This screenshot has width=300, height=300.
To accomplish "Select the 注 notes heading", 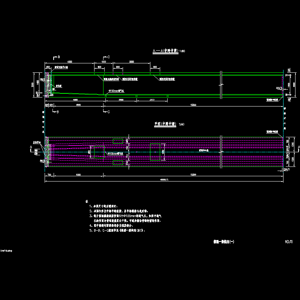I will tap(87, 201).
